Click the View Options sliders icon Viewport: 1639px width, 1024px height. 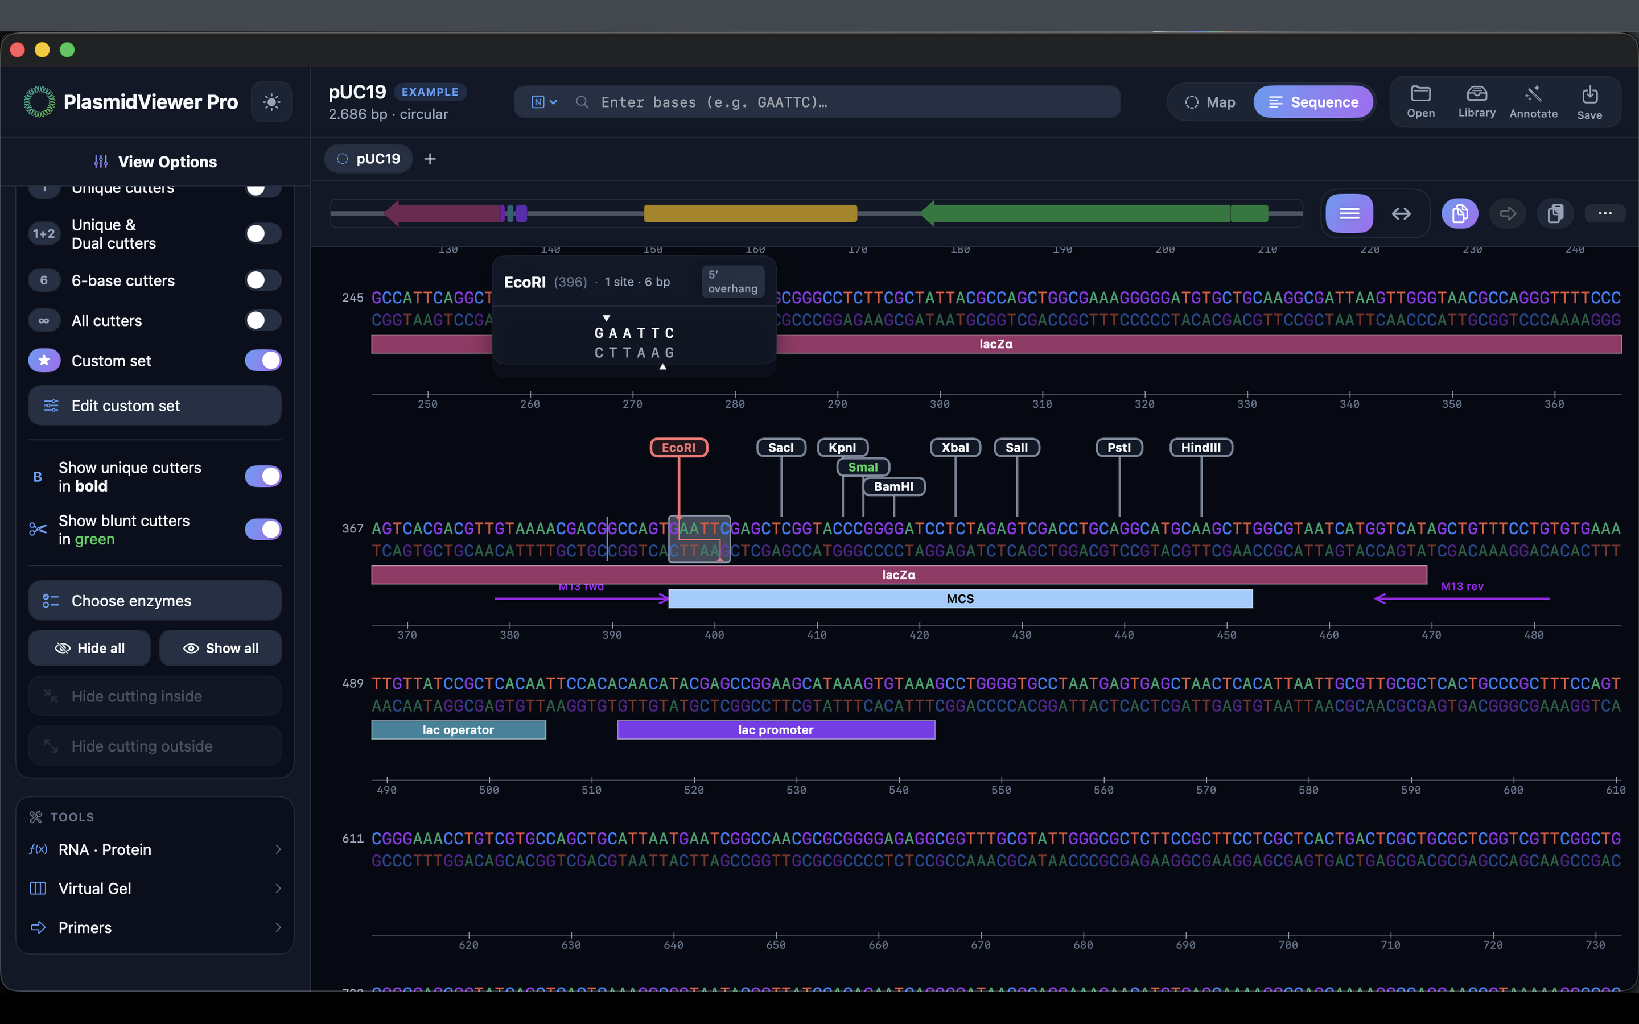pos(101,162)
